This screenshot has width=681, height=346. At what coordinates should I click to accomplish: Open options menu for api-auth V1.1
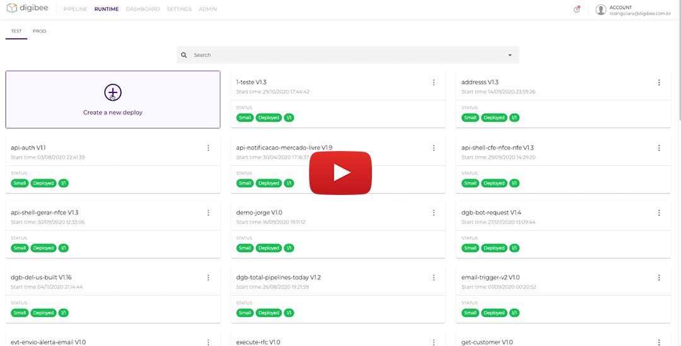click(x=208, y=148)
